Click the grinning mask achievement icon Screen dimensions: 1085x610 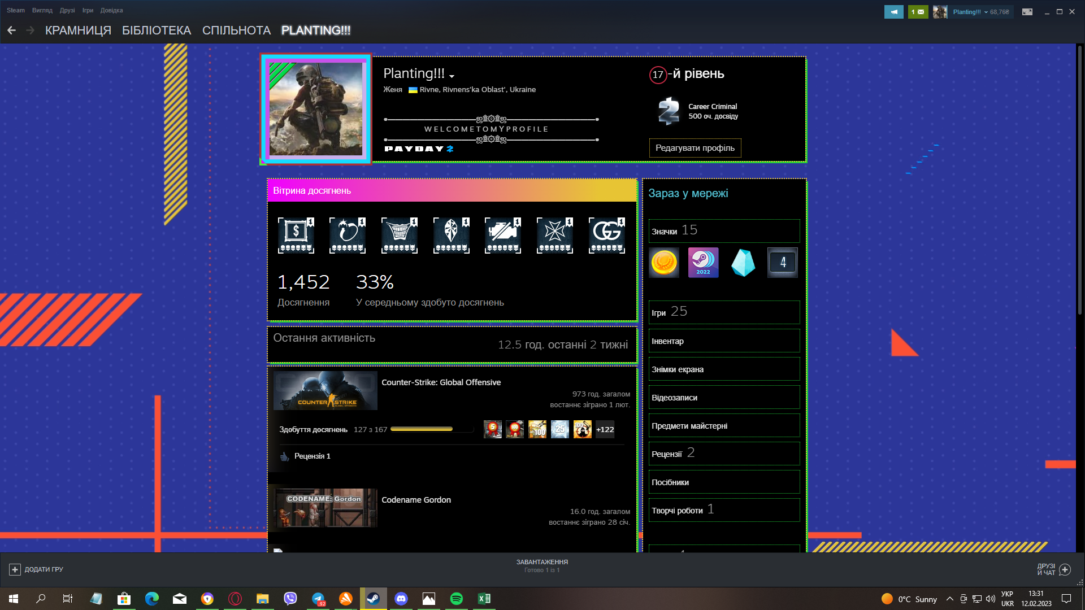400,236
